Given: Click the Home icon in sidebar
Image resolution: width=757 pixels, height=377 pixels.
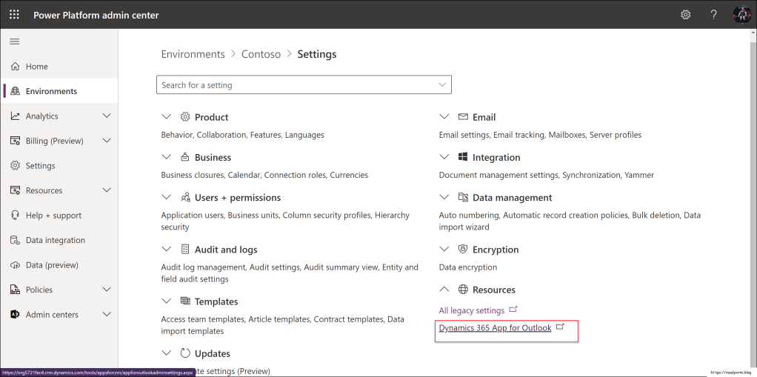Looking at the screenshot, I should point(15,67).
